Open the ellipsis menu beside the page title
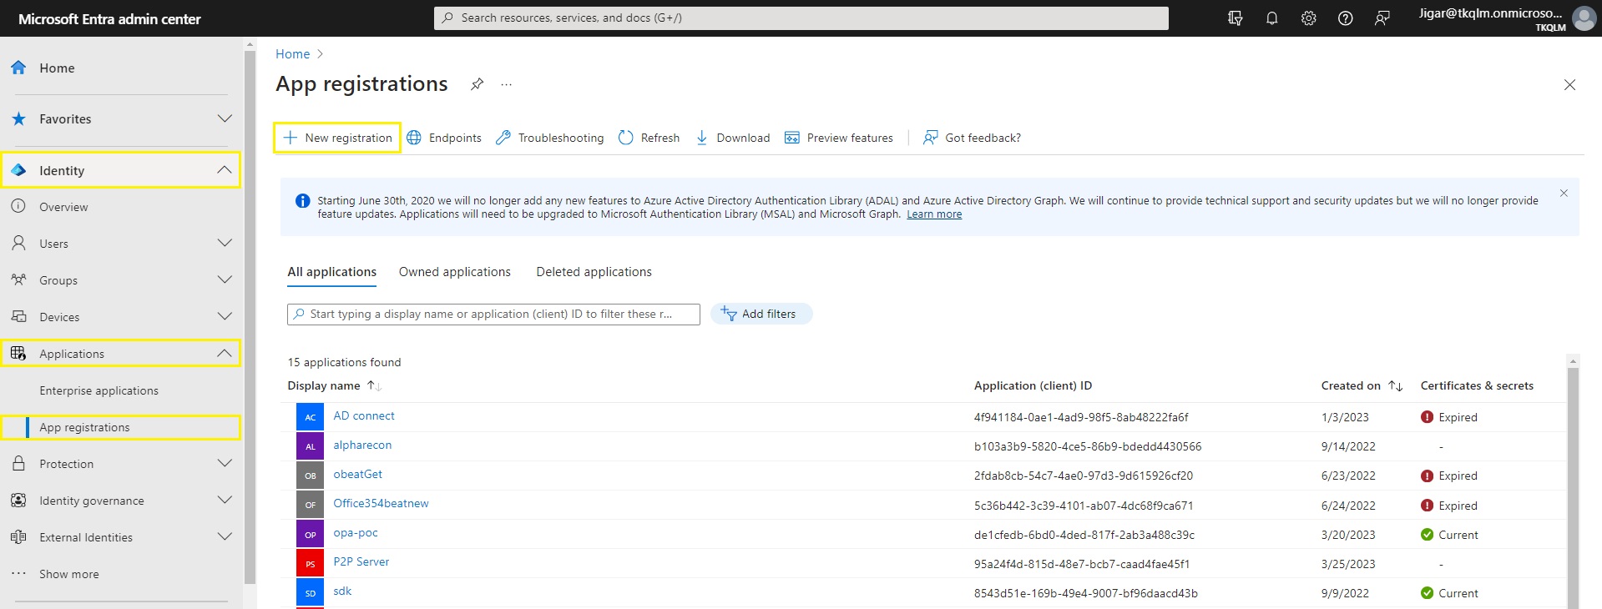Screen dimensions: 1602x609 [x=507, y=84]
